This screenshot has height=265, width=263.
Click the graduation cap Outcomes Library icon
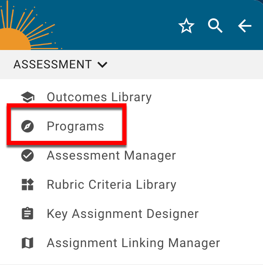(x=27, y=97)
